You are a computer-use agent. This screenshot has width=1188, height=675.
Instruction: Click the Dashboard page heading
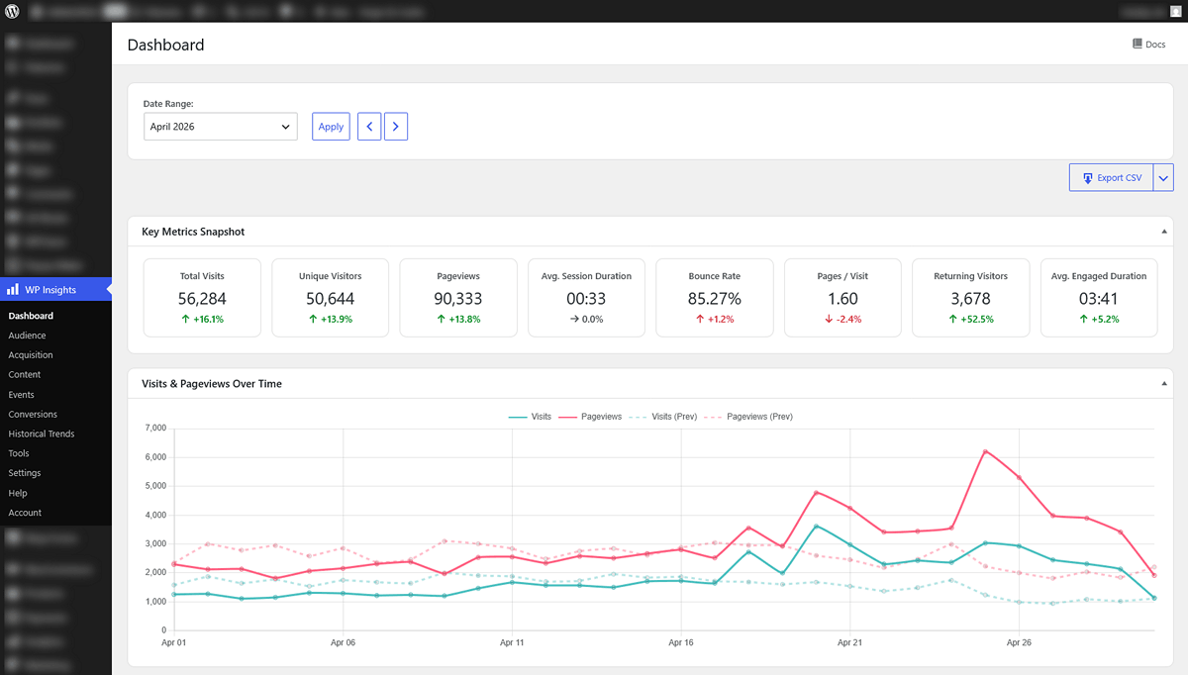166,45
